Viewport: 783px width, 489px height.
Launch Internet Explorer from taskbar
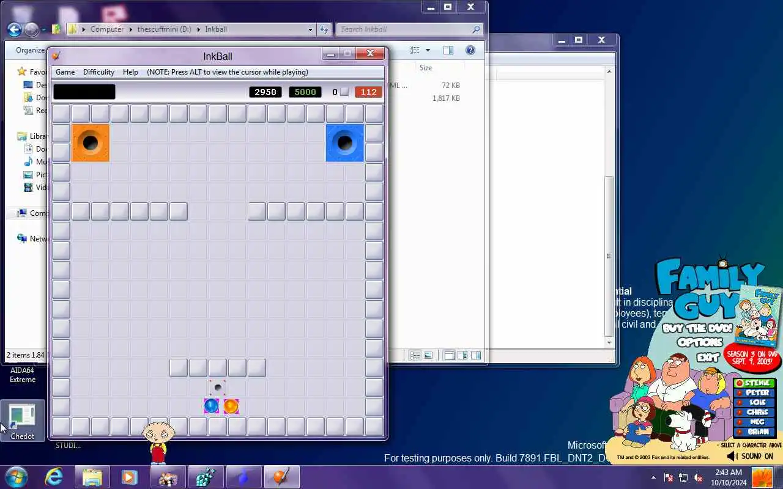click(x=54, y=477)
